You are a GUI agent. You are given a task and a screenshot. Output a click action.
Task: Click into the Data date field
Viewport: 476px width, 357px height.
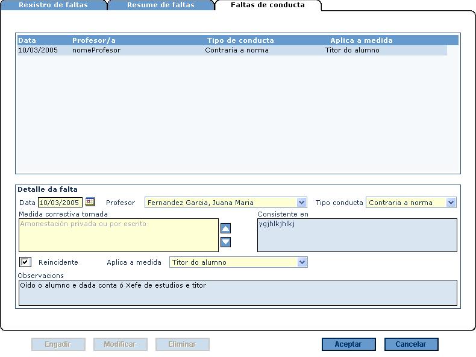coord(60,203)
